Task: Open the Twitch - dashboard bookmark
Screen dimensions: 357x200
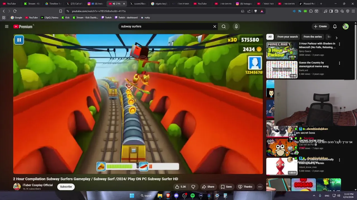Action: pos(126,17)
